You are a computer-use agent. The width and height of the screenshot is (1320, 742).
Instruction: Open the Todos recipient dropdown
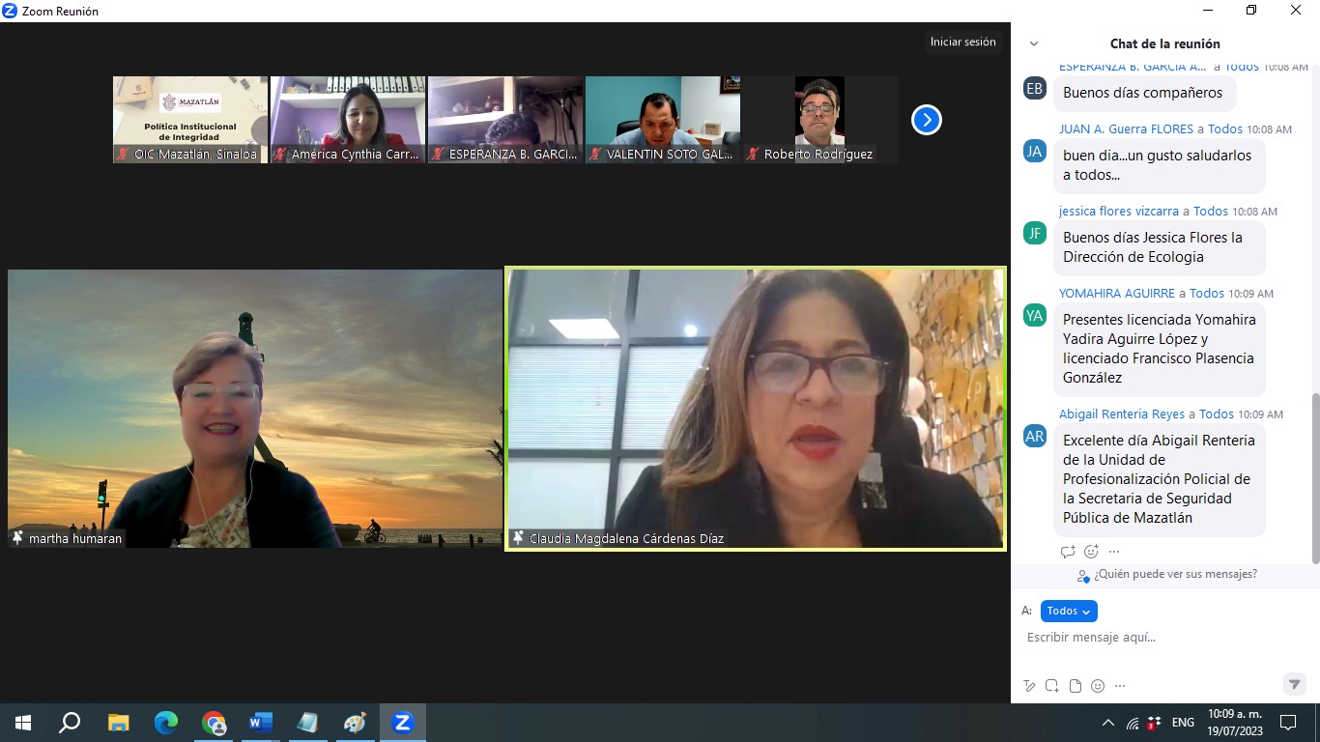[1069, 611]
